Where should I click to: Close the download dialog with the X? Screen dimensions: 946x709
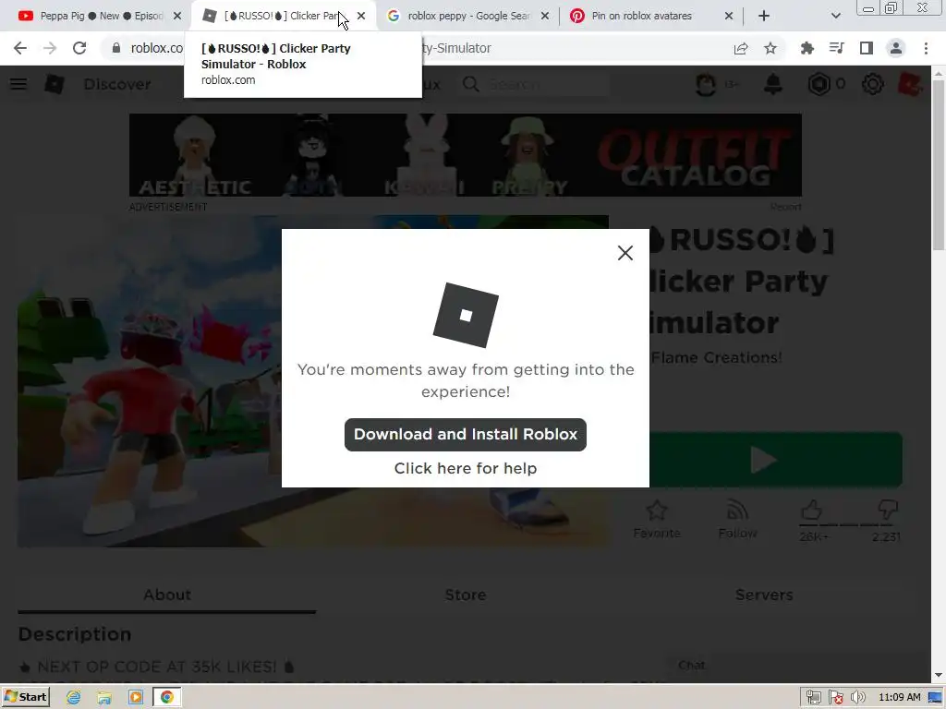[625, 253]
